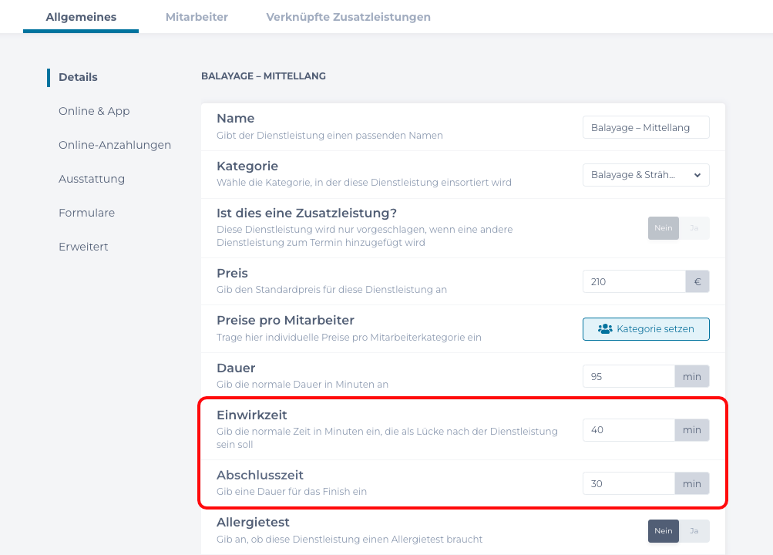The image size is (773, 555).
Task: Open Online & App settings in sidebar
Action: [x=94, y=111]
